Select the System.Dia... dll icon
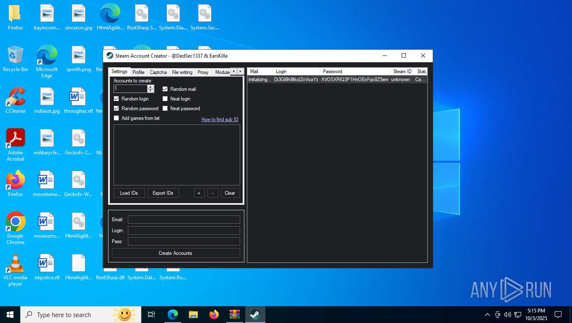The height and width of the screenshot is (323, 572). (173, 17)
